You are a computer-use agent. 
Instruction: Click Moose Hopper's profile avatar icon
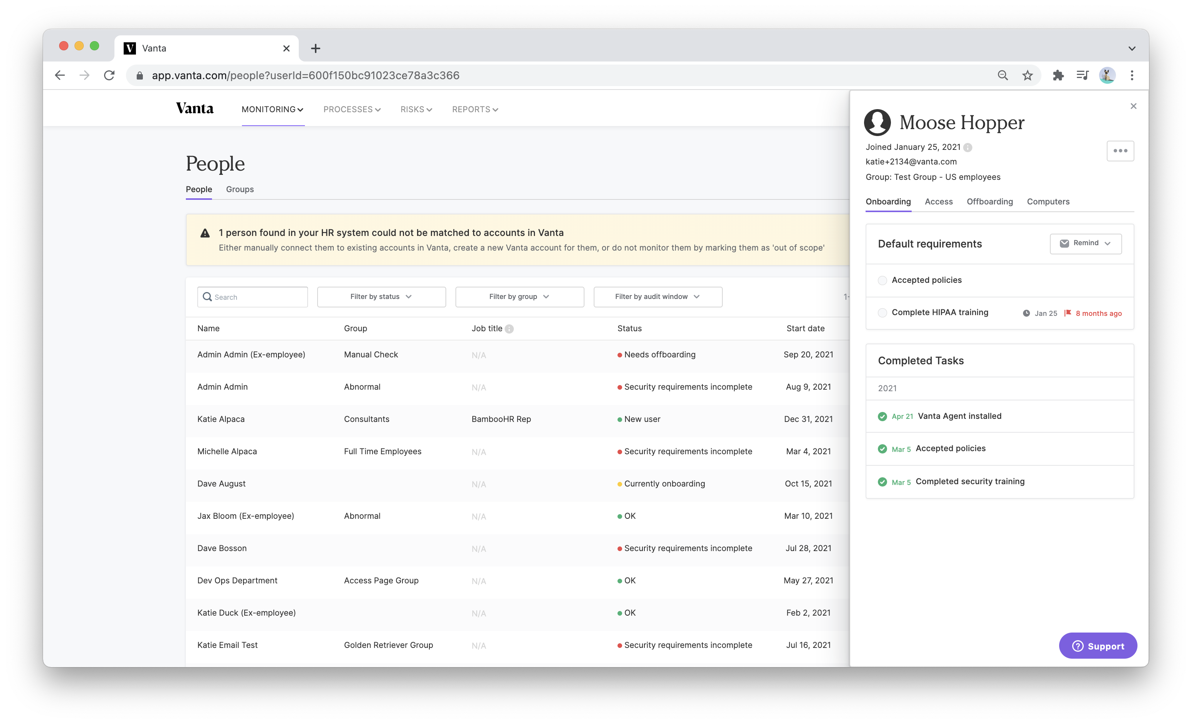tap(877, 122)
